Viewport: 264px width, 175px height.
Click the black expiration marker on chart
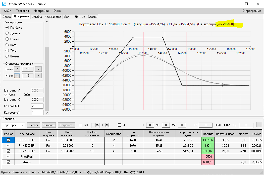(x=223, y=86)
